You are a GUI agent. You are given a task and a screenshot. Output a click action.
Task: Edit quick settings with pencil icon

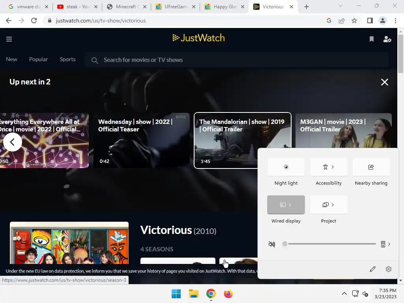coord(372,269)
